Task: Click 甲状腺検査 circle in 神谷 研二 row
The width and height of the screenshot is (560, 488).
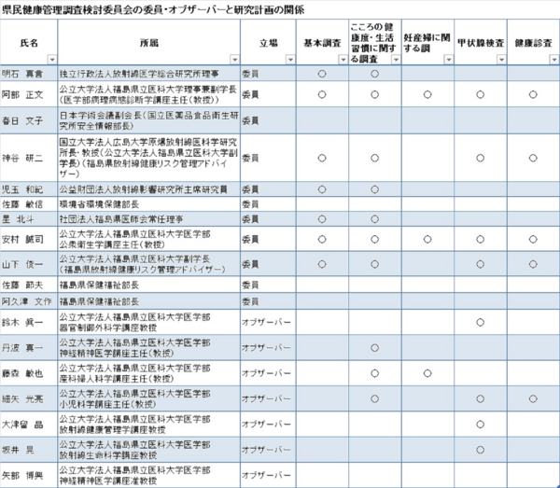Action: (x=480, y=158)
